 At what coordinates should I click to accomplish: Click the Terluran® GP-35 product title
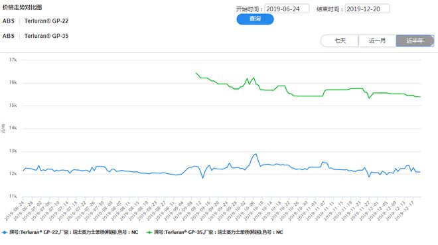click(46, 36)
